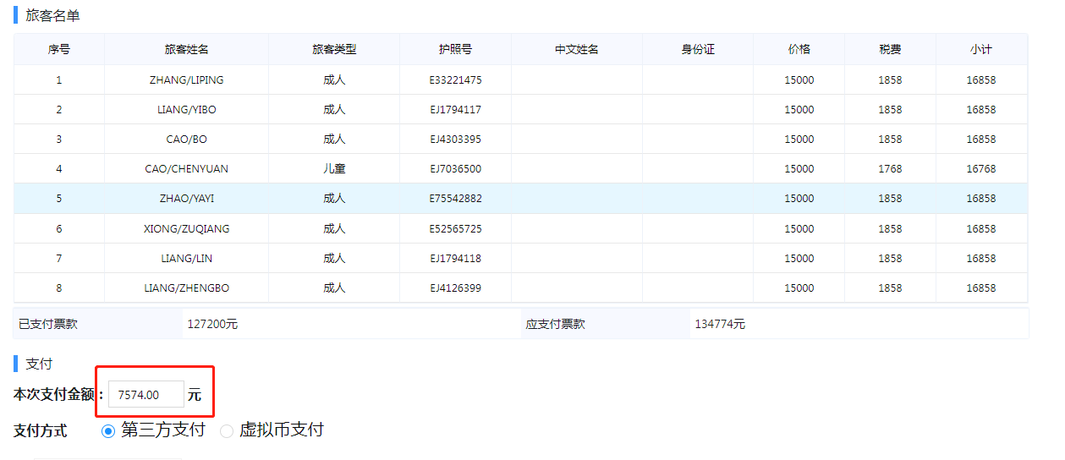This screenshot has height=460, width=1065.
Task: Click passport number EJ1794118
Action: tap(455, 259)
